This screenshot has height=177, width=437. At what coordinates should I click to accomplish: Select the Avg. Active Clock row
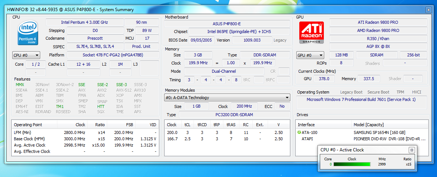click(85, 145)
